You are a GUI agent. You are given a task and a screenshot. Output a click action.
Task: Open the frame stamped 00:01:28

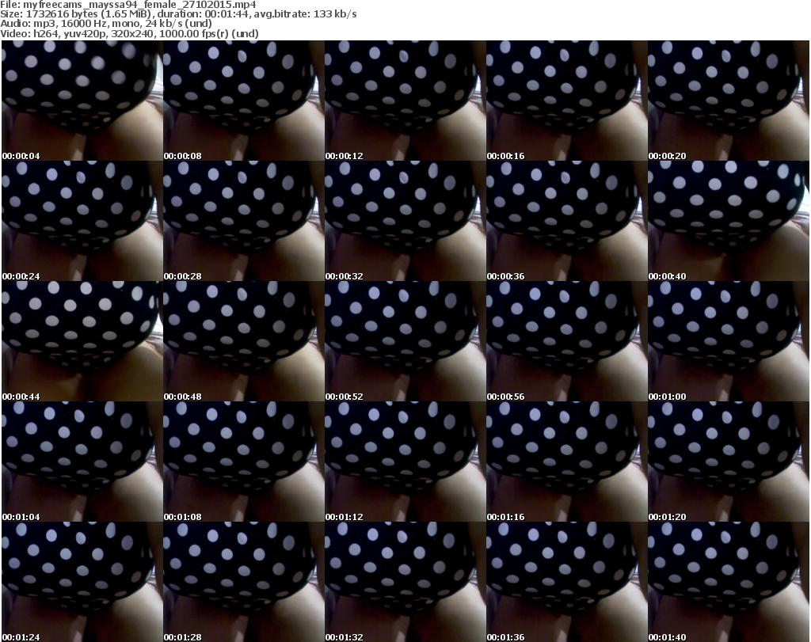(244, 582)
